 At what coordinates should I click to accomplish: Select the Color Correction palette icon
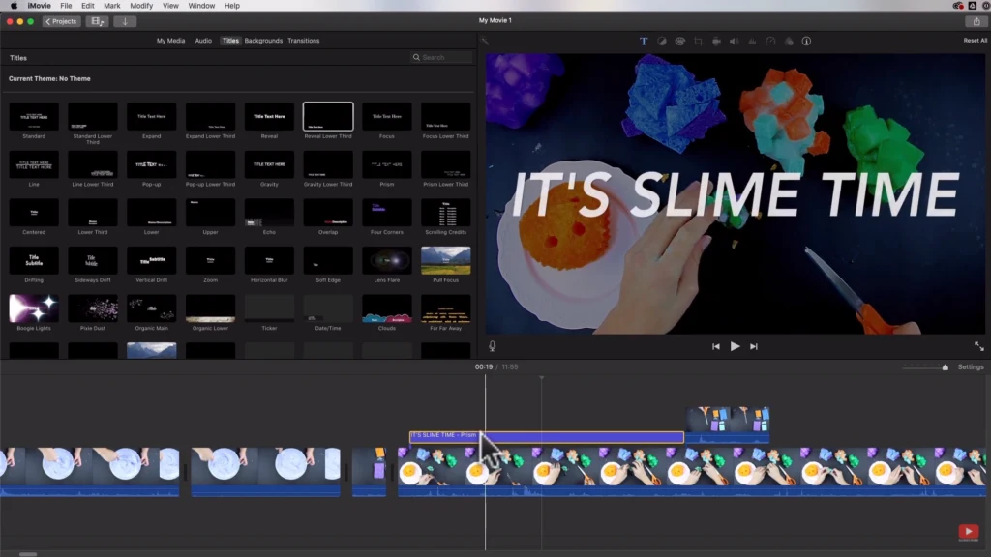pos(679,42)
